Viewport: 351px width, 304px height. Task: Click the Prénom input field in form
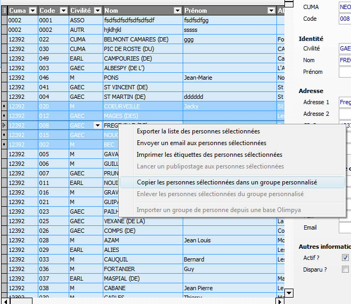pyautogui.click(x=345, y=72)
